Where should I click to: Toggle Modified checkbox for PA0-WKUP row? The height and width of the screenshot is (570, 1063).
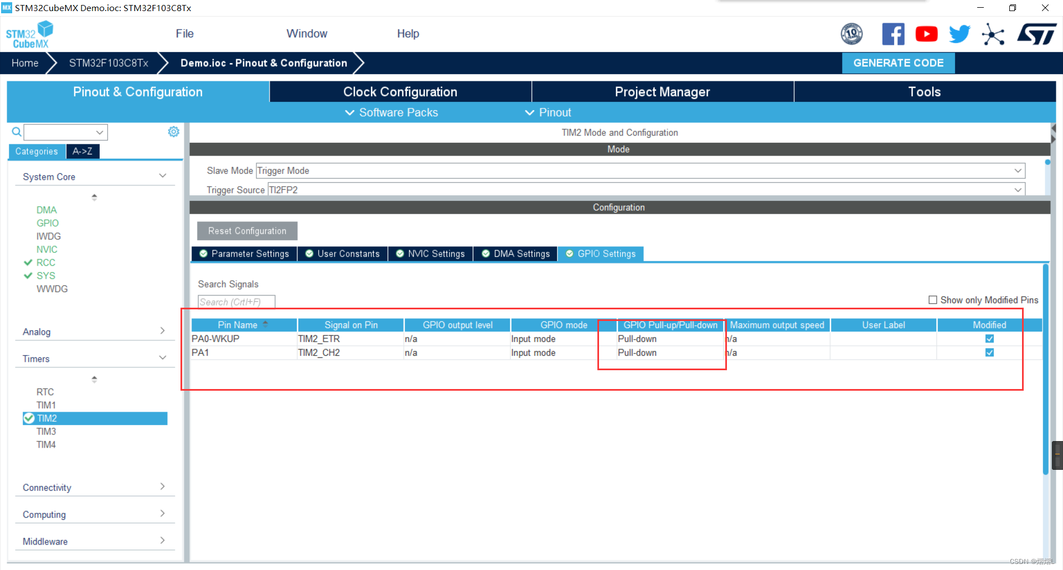(989, 339)
